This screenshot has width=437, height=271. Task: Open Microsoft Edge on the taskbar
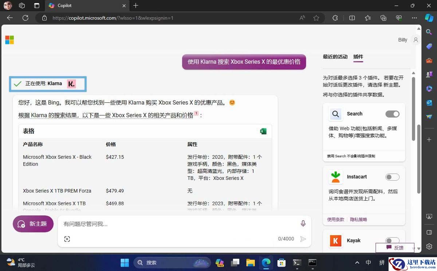(x=266, y=263)
